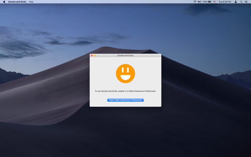Click the user account icon

(x=236, y=2)
